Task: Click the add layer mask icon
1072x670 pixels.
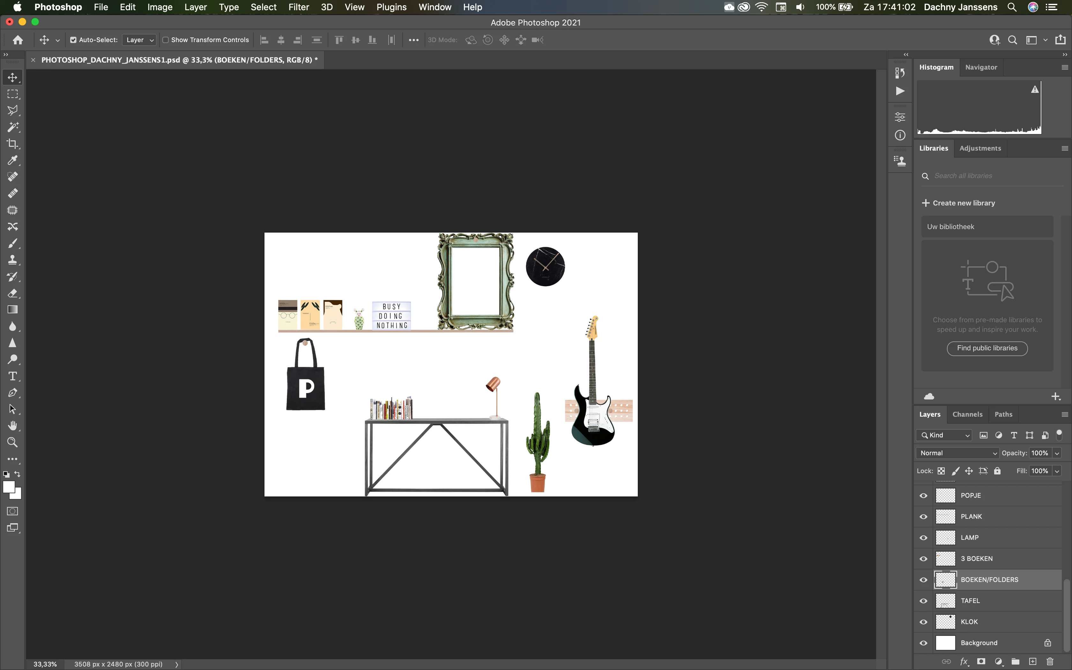Action: [981, 661]
